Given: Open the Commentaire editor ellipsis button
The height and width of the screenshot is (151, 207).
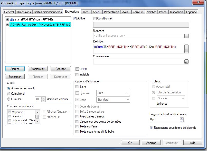Looking at the screenshot, I should (186, 62).
